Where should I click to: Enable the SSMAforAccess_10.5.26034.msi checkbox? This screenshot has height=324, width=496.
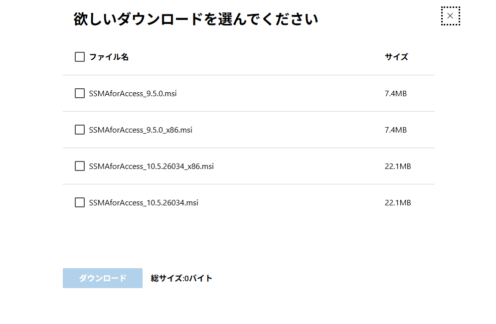tap(80, 202)
